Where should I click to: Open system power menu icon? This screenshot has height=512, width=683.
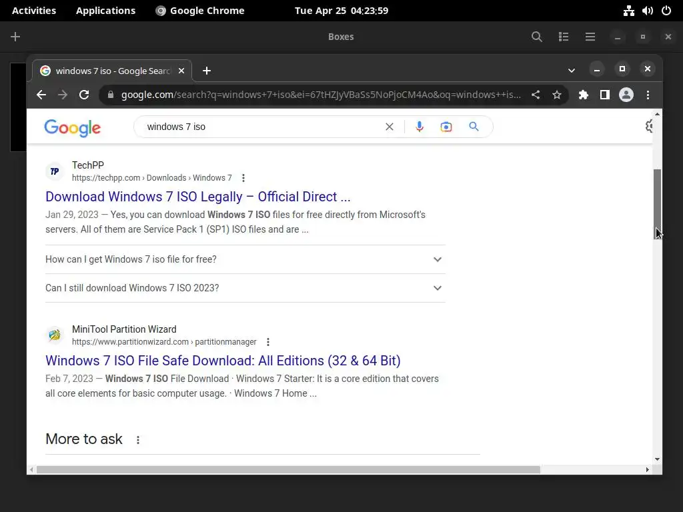(666, 11)
